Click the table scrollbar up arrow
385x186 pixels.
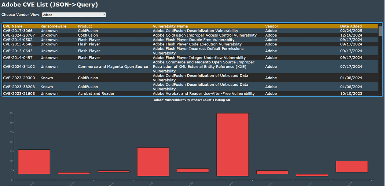click(x=380, y=25)
